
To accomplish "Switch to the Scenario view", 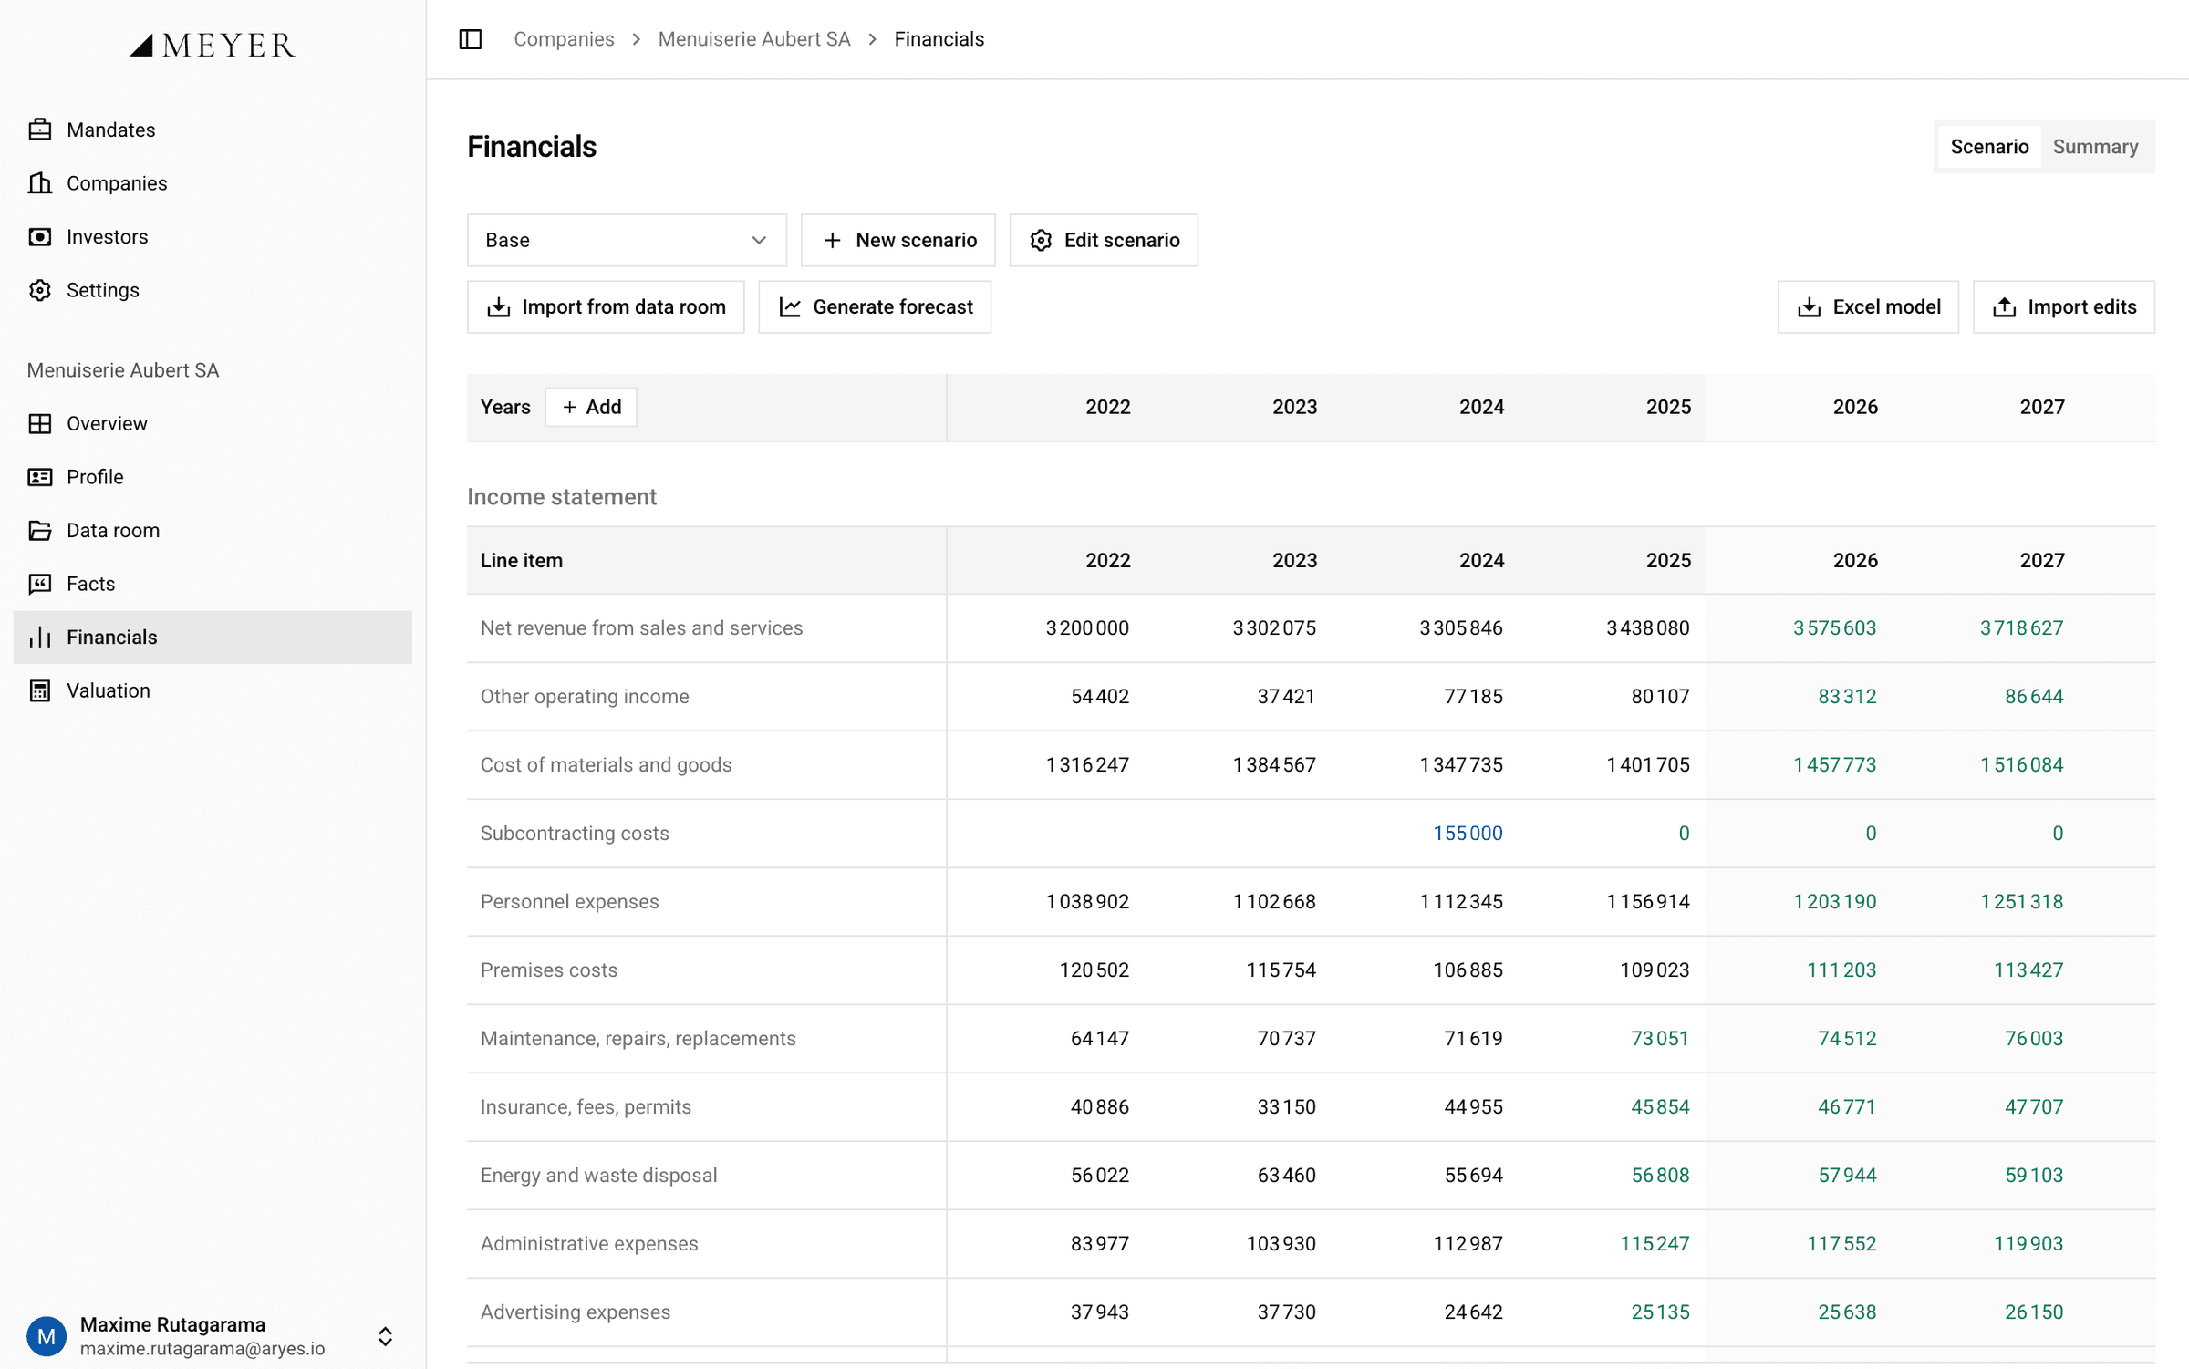I will point(1989,147).
